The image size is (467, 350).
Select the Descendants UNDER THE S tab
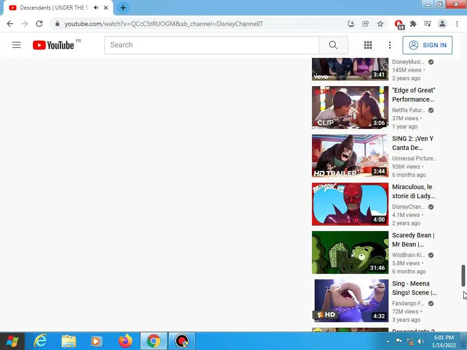(54, 8)
